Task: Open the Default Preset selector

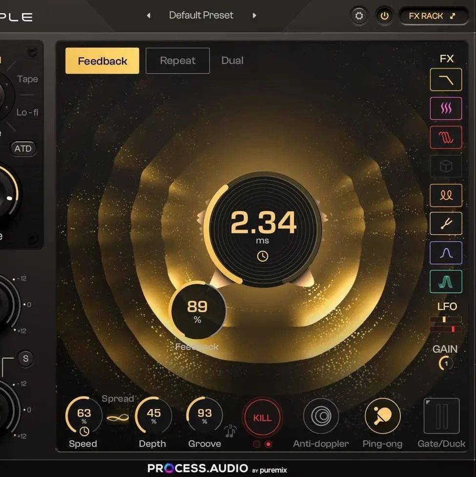Action: point(201,15)
